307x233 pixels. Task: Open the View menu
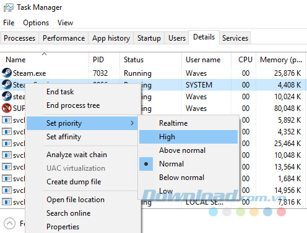point(65,23)
